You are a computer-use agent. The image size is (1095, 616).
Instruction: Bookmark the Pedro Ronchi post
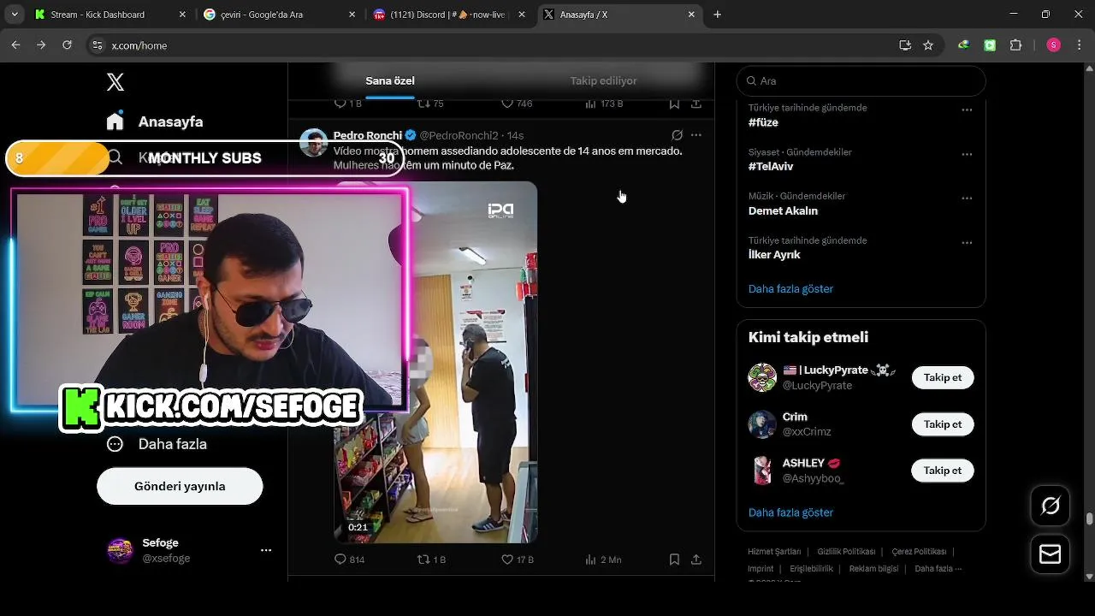pos(674,560)
